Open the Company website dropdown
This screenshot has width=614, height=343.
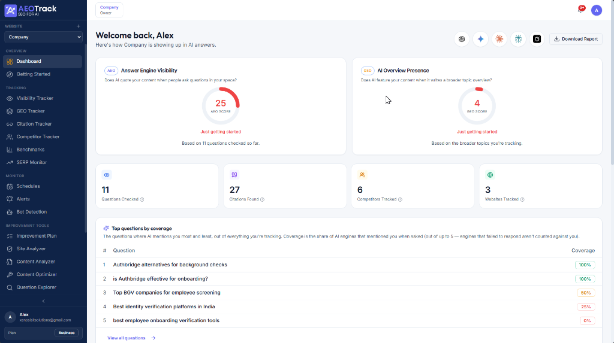click(x=43, y=37)
